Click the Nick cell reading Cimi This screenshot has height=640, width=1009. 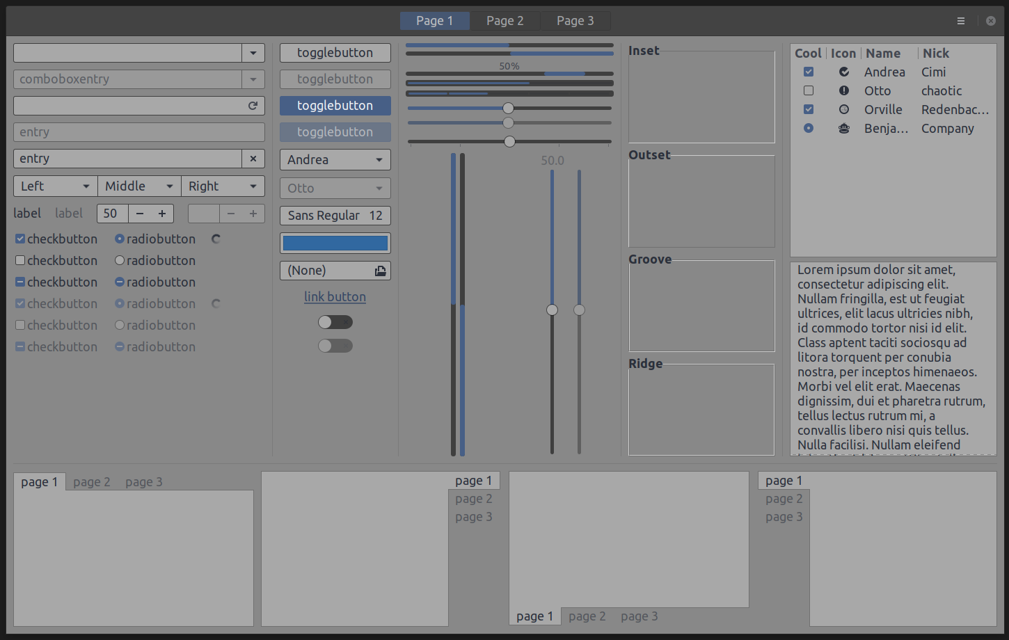pyautogui.click(x=934, y=72)
